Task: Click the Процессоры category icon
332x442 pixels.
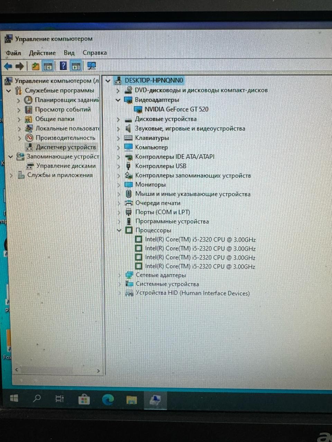Action: 129,230
